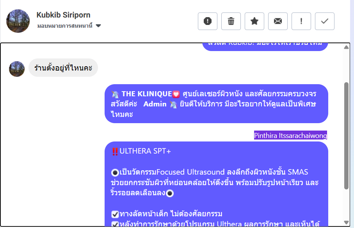Image resolution: width=354 pixels, height=228 pixels.
Task: Click the scroll down arrow in chat
Action: click(346, 222)
